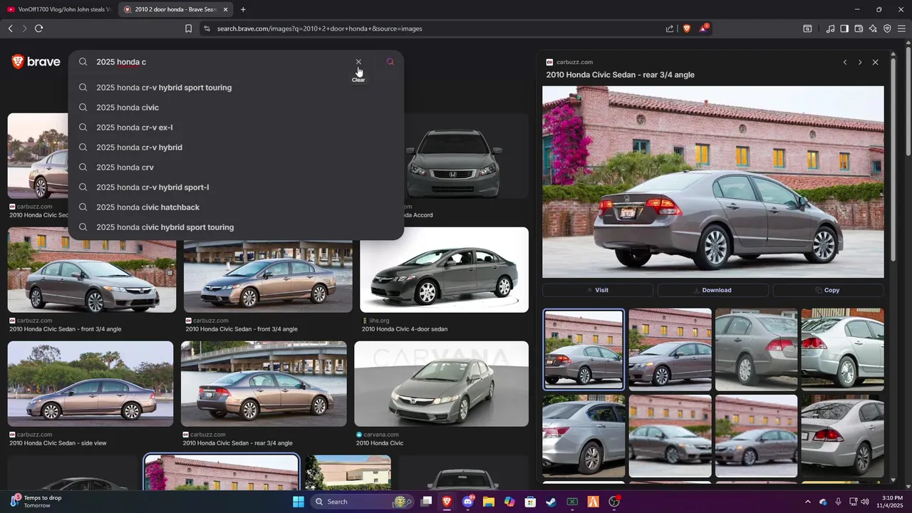Click the magenta search submit icon
The width and height of the screenshot is (912, 513).
pos(390,62)
